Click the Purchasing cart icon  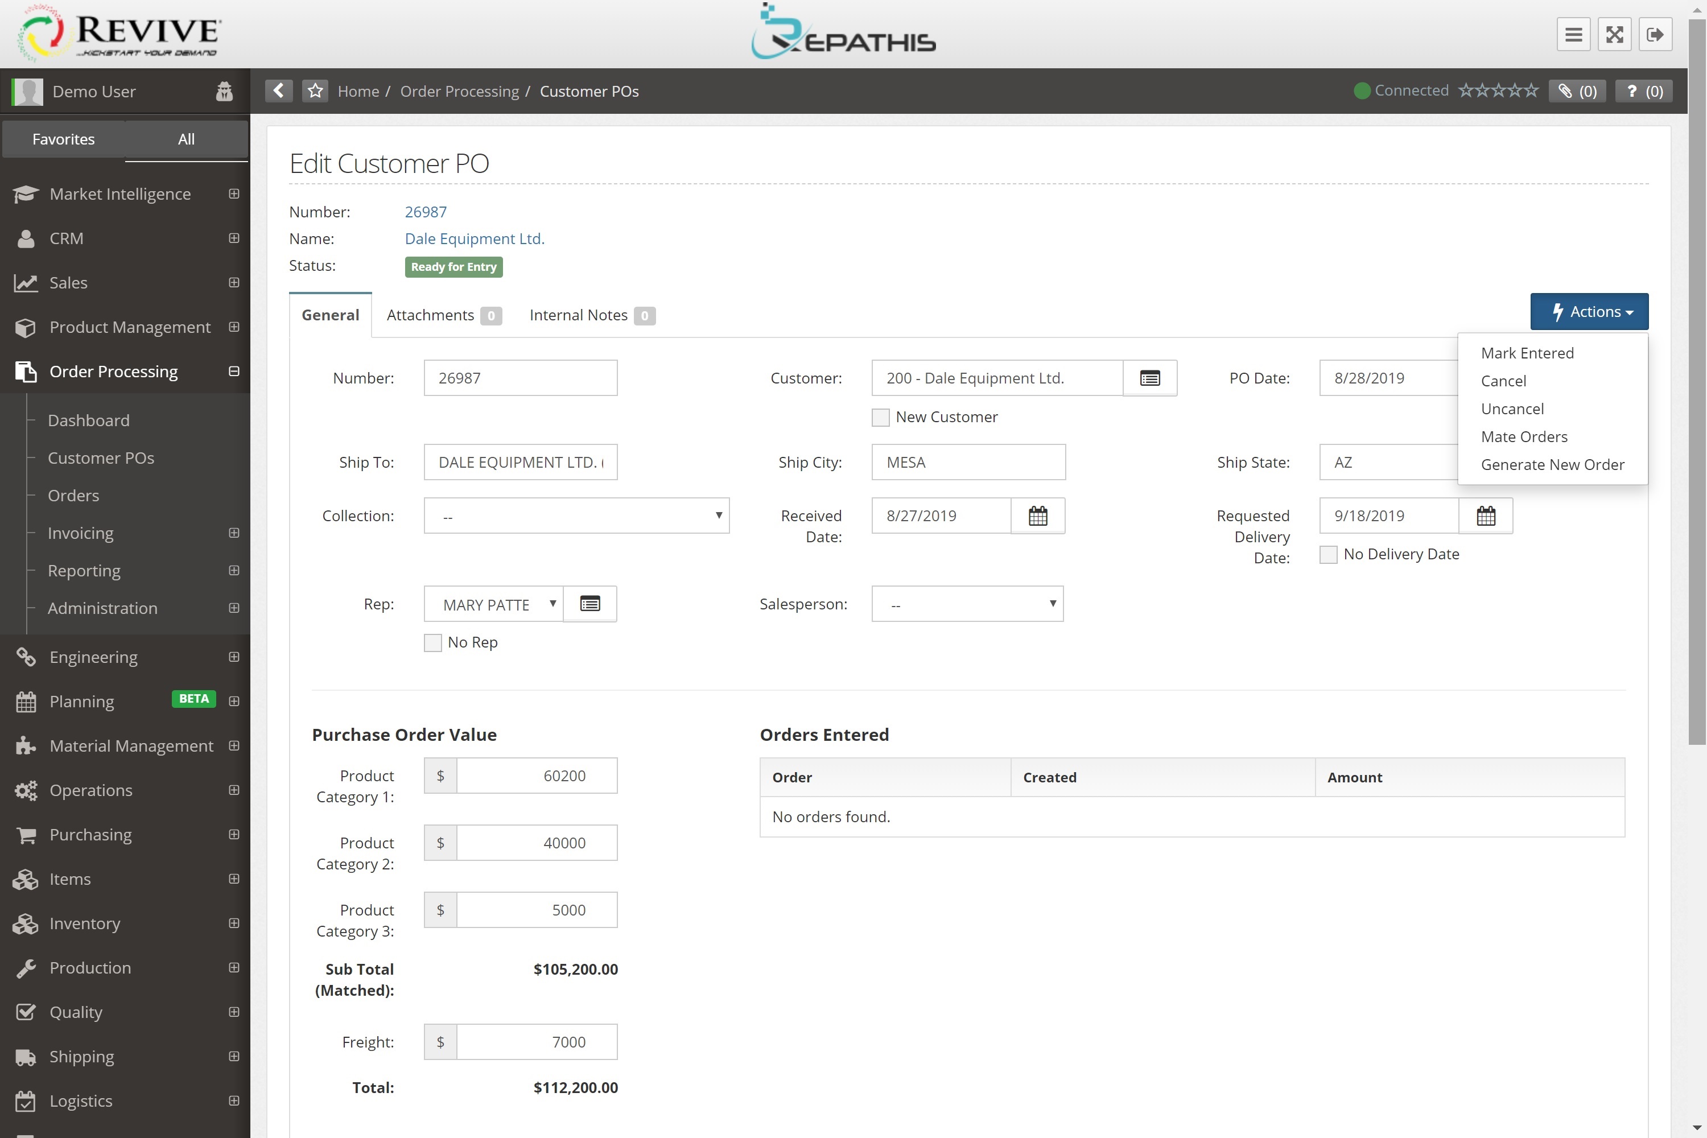(26, 835)
